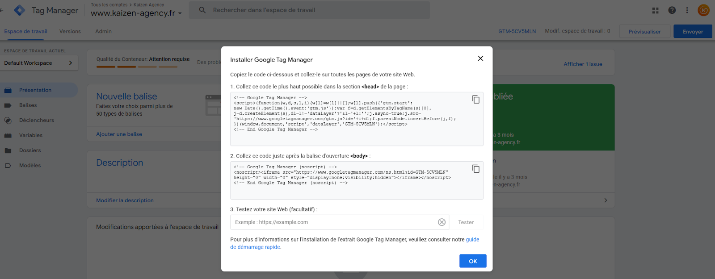Click the GTM-5CV5MLN container ID
Screen dimensions: 715x279
pyautogui.click(x=517, y=31)
